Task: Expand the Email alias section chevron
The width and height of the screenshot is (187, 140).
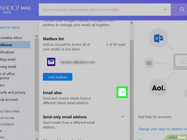Action: click(123, 92)
